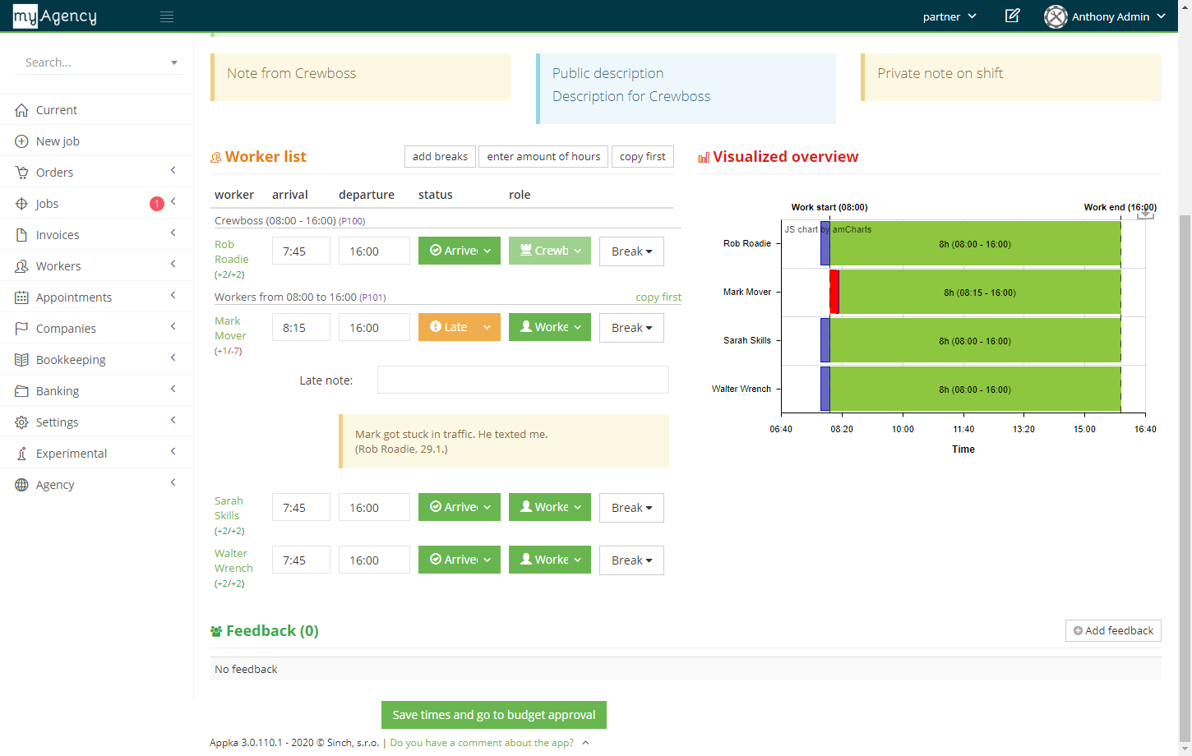Open Sarah Skills' Break dropdown
1192x756 pixels.
pyautogui.click(x=631, y=508)
